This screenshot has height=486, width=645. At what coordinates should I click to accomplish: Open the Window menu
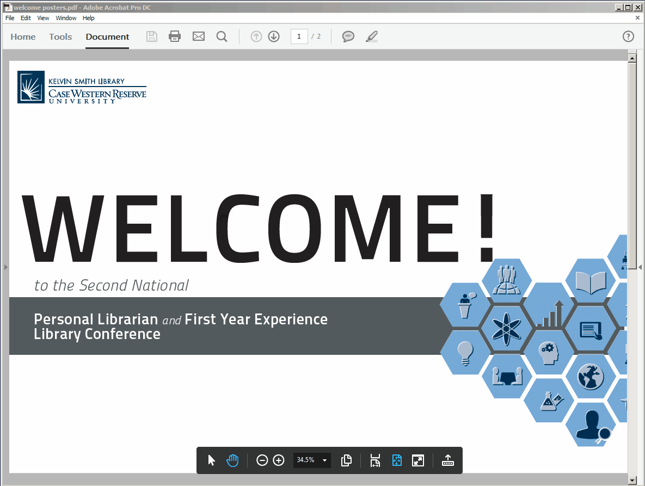tap(66, 18)
